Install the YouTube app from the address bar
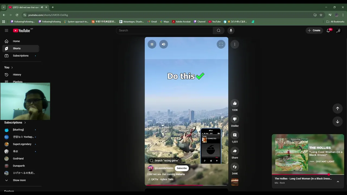This screenshot has height=195, width=347. click(315, 15)
